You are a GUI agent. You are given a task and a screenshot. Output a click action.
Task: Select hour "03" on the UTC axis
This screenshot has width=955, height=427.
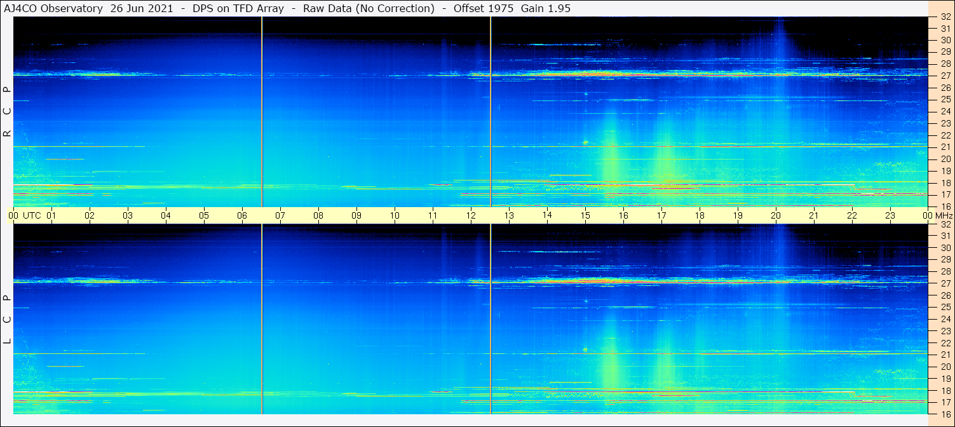(x=128, y=215)
